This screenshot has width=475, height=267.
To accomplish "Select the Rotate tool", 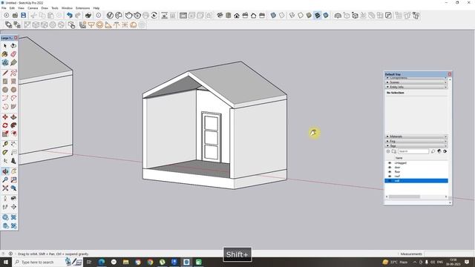I will (x=5, y=125).
